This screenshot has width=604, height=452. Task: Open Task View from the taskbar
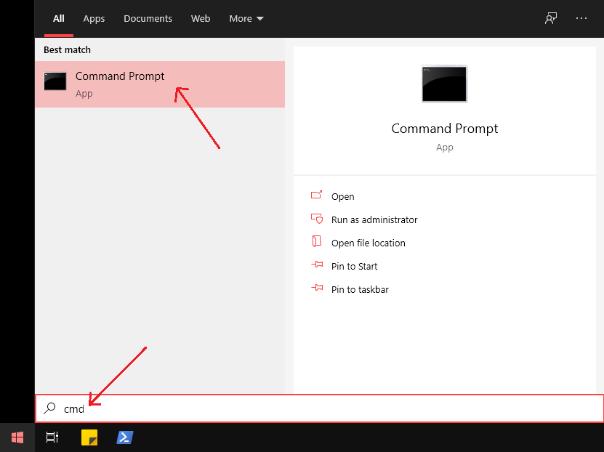tap(52, 437)
